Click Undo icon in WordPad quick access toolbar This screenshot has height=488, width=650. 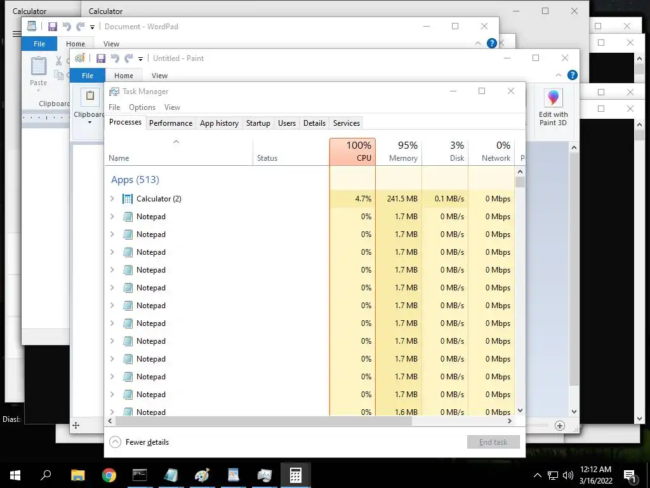coord(66,27)
